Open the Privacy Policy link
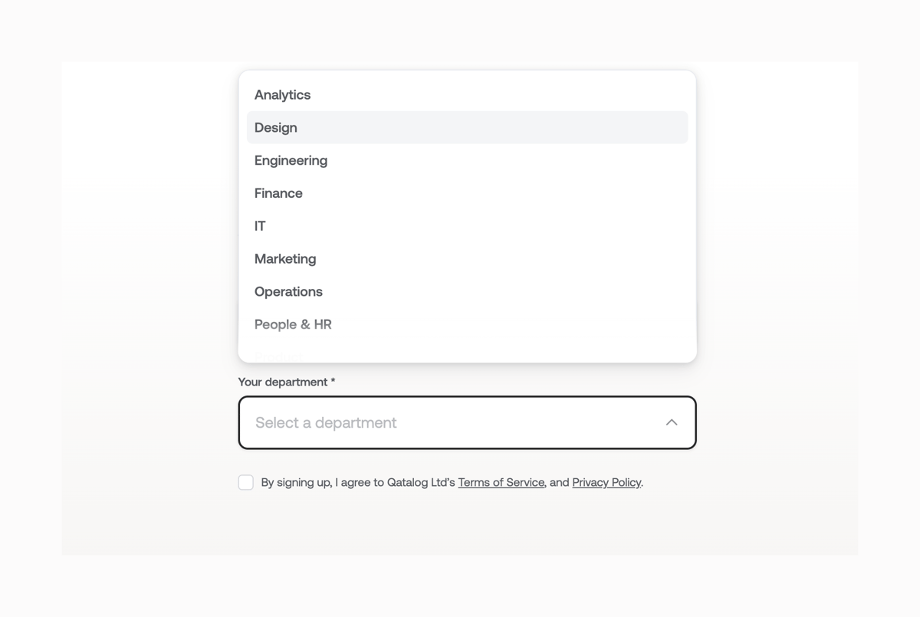The height and width of the screenshot is (617, 920). coord(606,482)
